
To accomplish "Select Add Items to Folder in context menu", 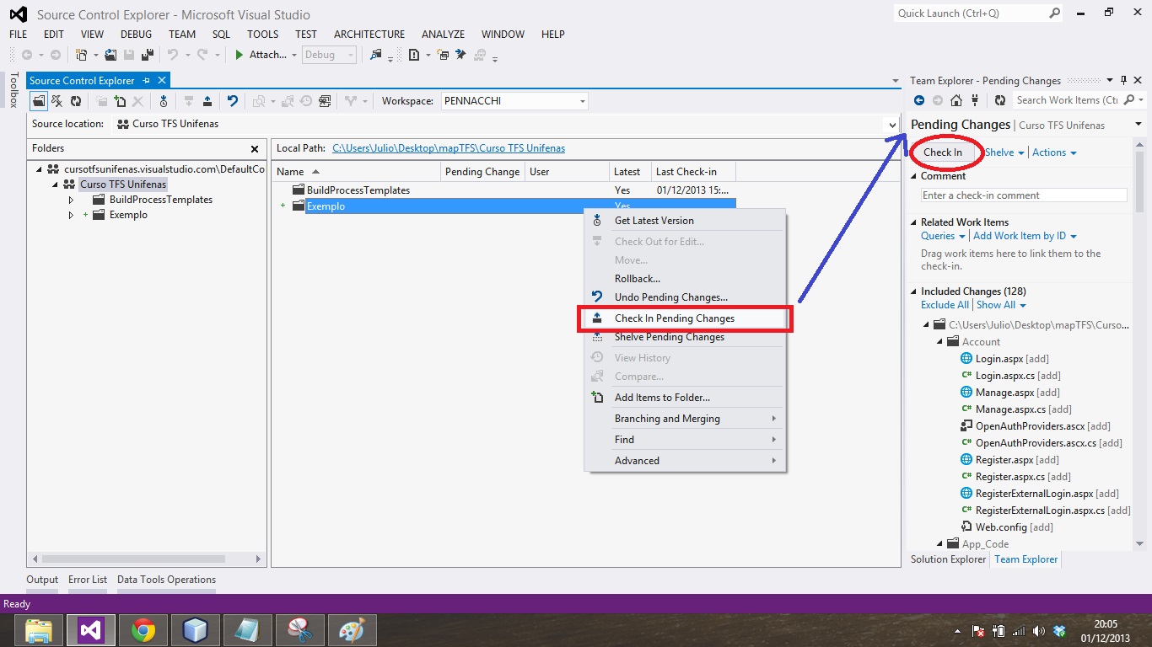I will (686, 398).
